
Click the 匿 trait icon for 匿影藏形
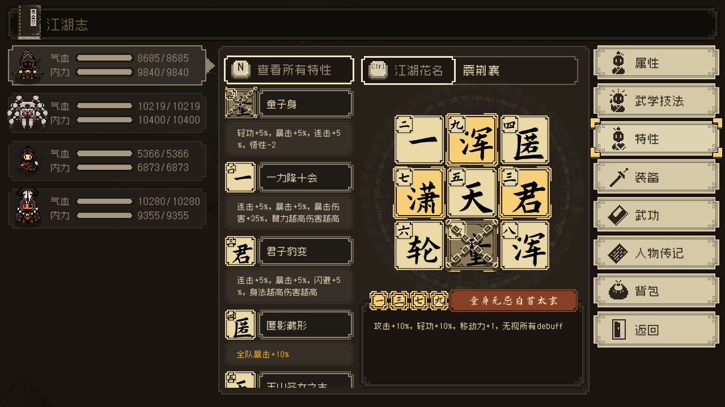click(x=241, y=325)
